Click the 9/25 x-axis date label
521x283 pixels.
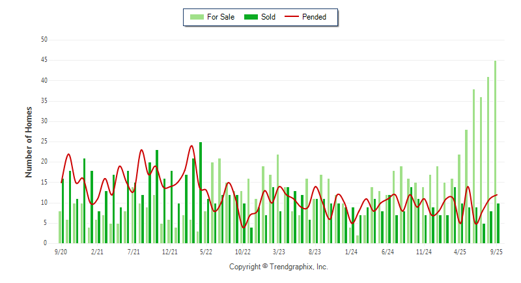click(496, 251)
